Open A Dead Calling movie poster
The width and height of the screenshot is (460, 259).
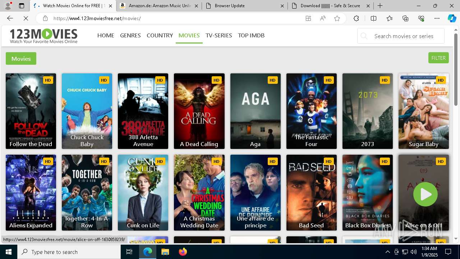click(199, 111)
